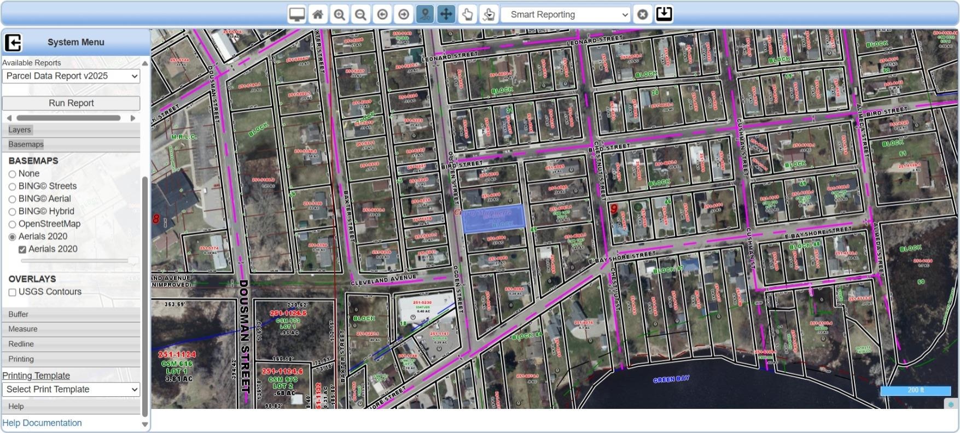The height and width of the screenshot is (433, 960).
Task: Adjust the Aerials 2020 opacity slider
Action: coord(133,261)
